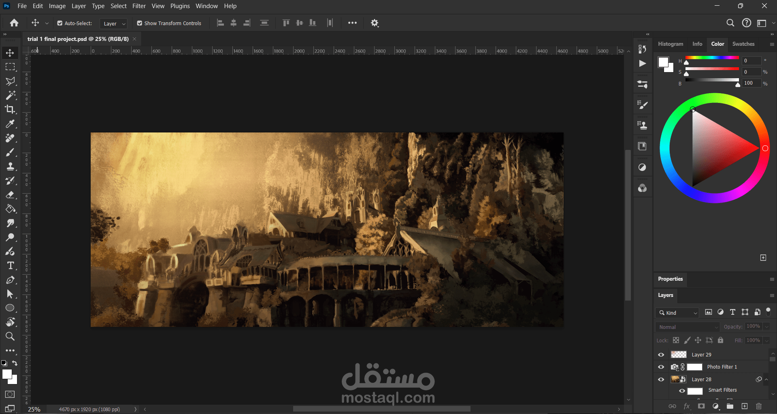The width and height of the screenshot is (777, 414).
Task: Switch to the Swatches tab
Action: click(743, 44)
